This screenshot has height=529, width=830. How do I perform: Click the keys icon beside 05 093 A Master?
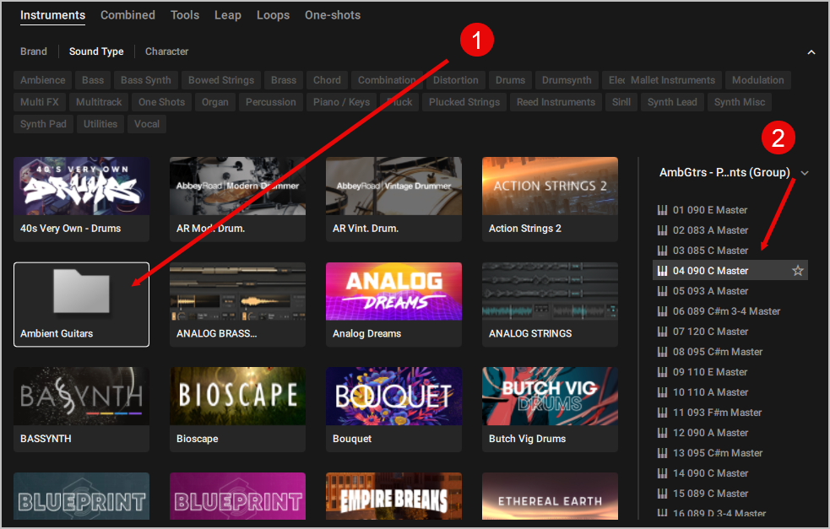tap(662, 291)
